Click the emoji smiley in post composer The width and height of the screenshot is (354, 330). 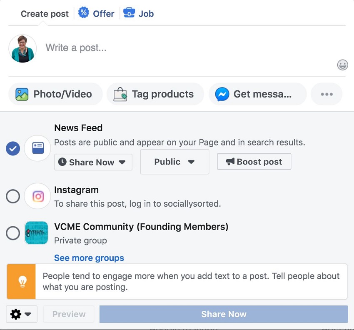[342, 65]
